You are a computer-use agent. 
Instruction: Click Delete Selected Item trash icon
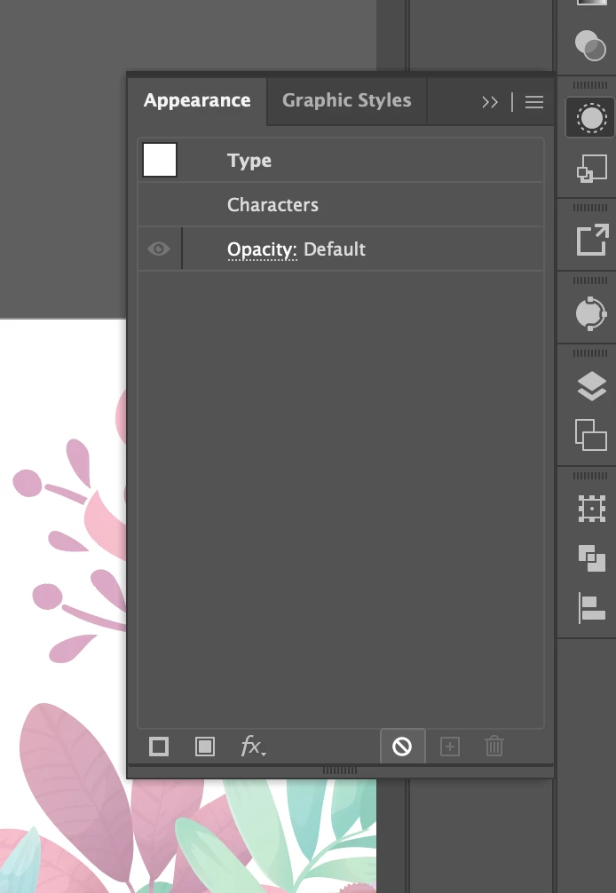pyautogui.click(x=494, y=747)
